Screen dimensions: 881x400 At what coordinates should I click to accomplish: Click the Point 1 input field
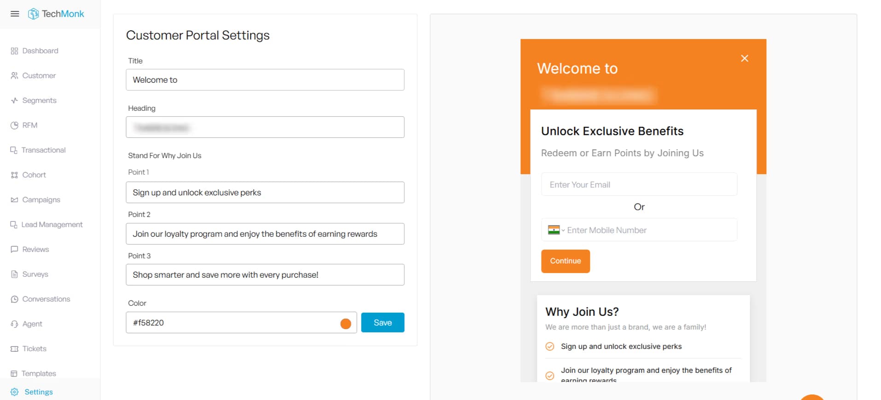[265, 193]
